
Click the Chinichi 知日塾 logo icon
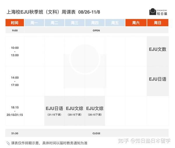(x=153, y=12)
